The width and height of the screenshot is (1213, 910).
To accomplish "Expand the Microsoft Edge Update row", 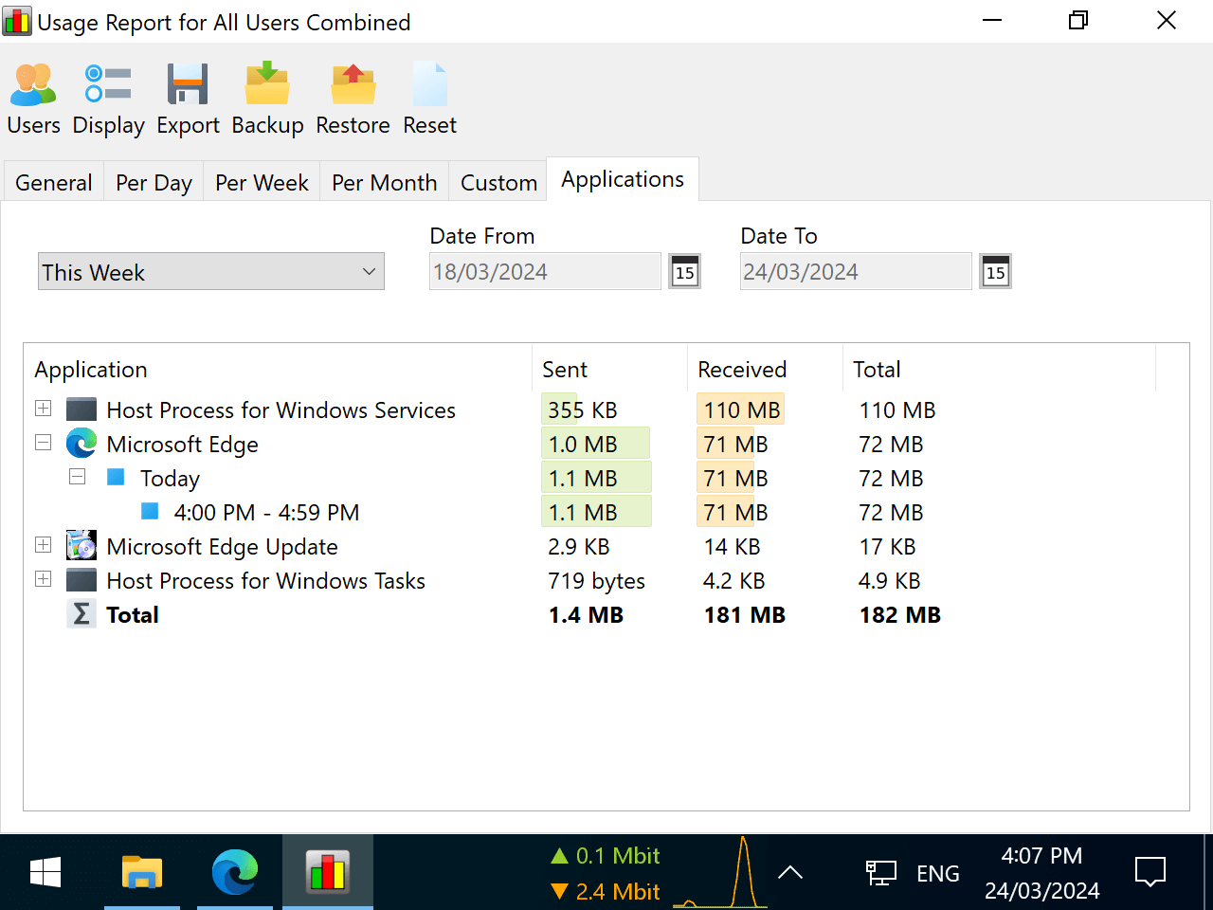I will pos(44,545).
